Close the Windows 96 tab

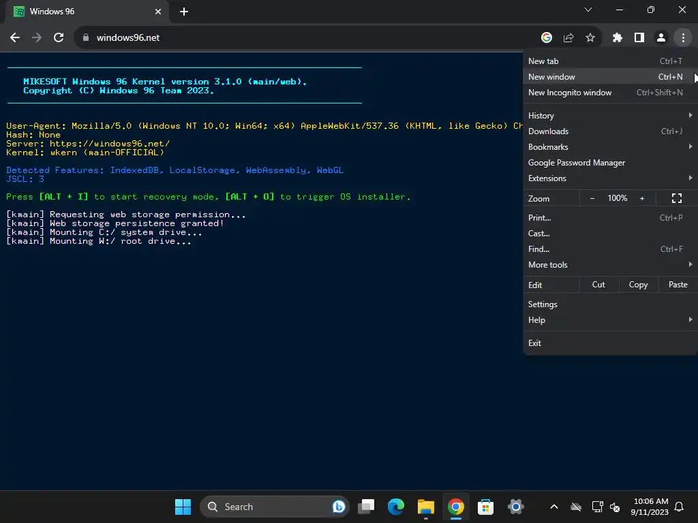pos(158,12)
